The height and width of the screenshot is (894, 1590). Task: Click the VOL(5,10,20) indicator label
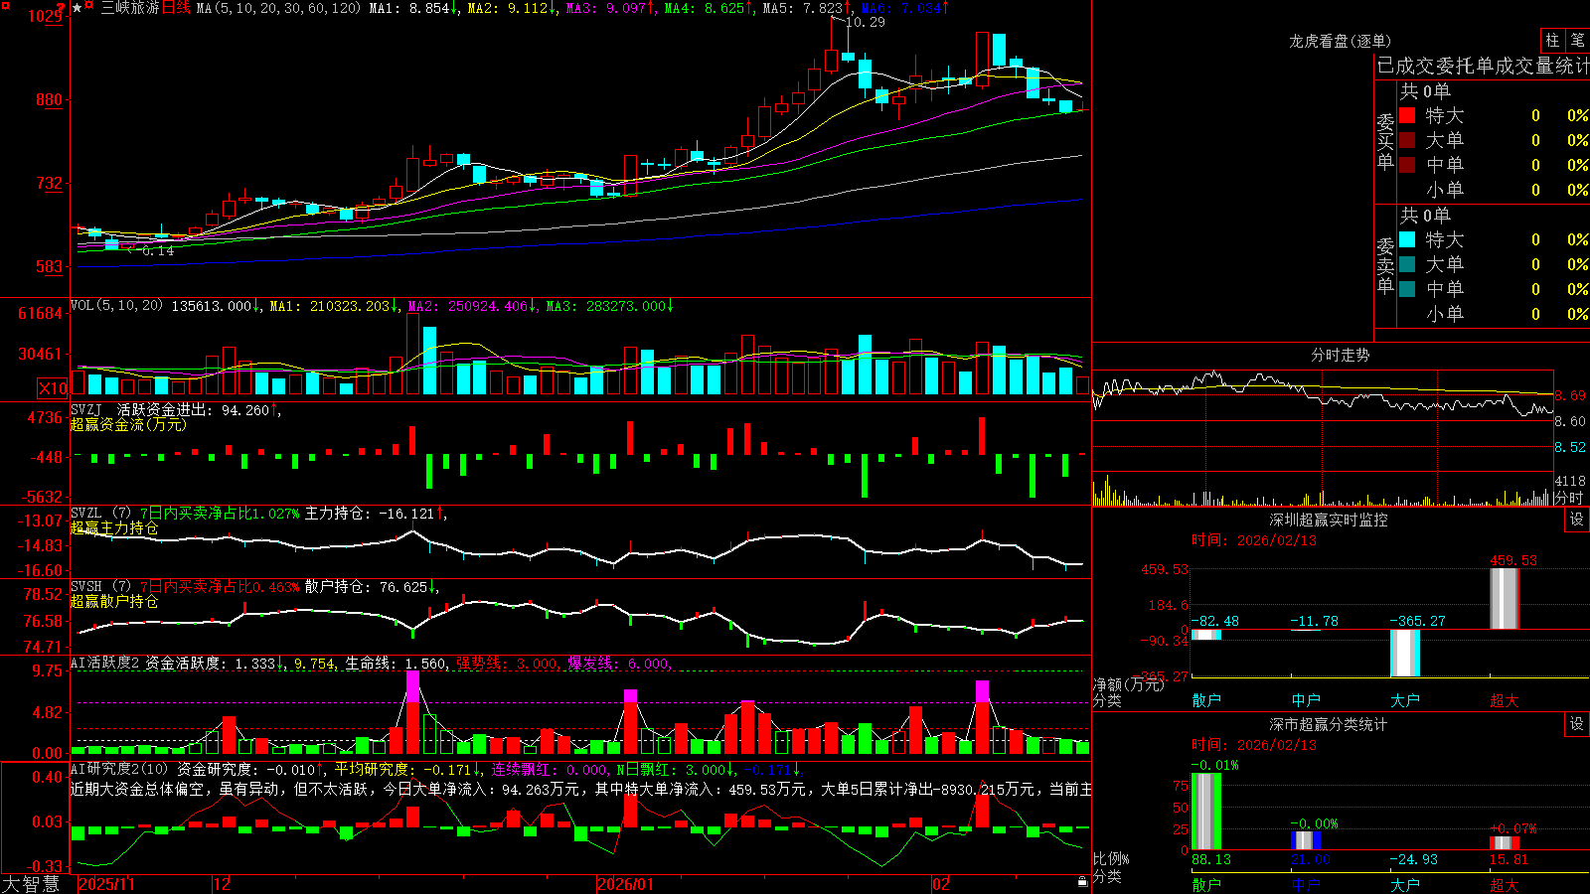(116, 305)
